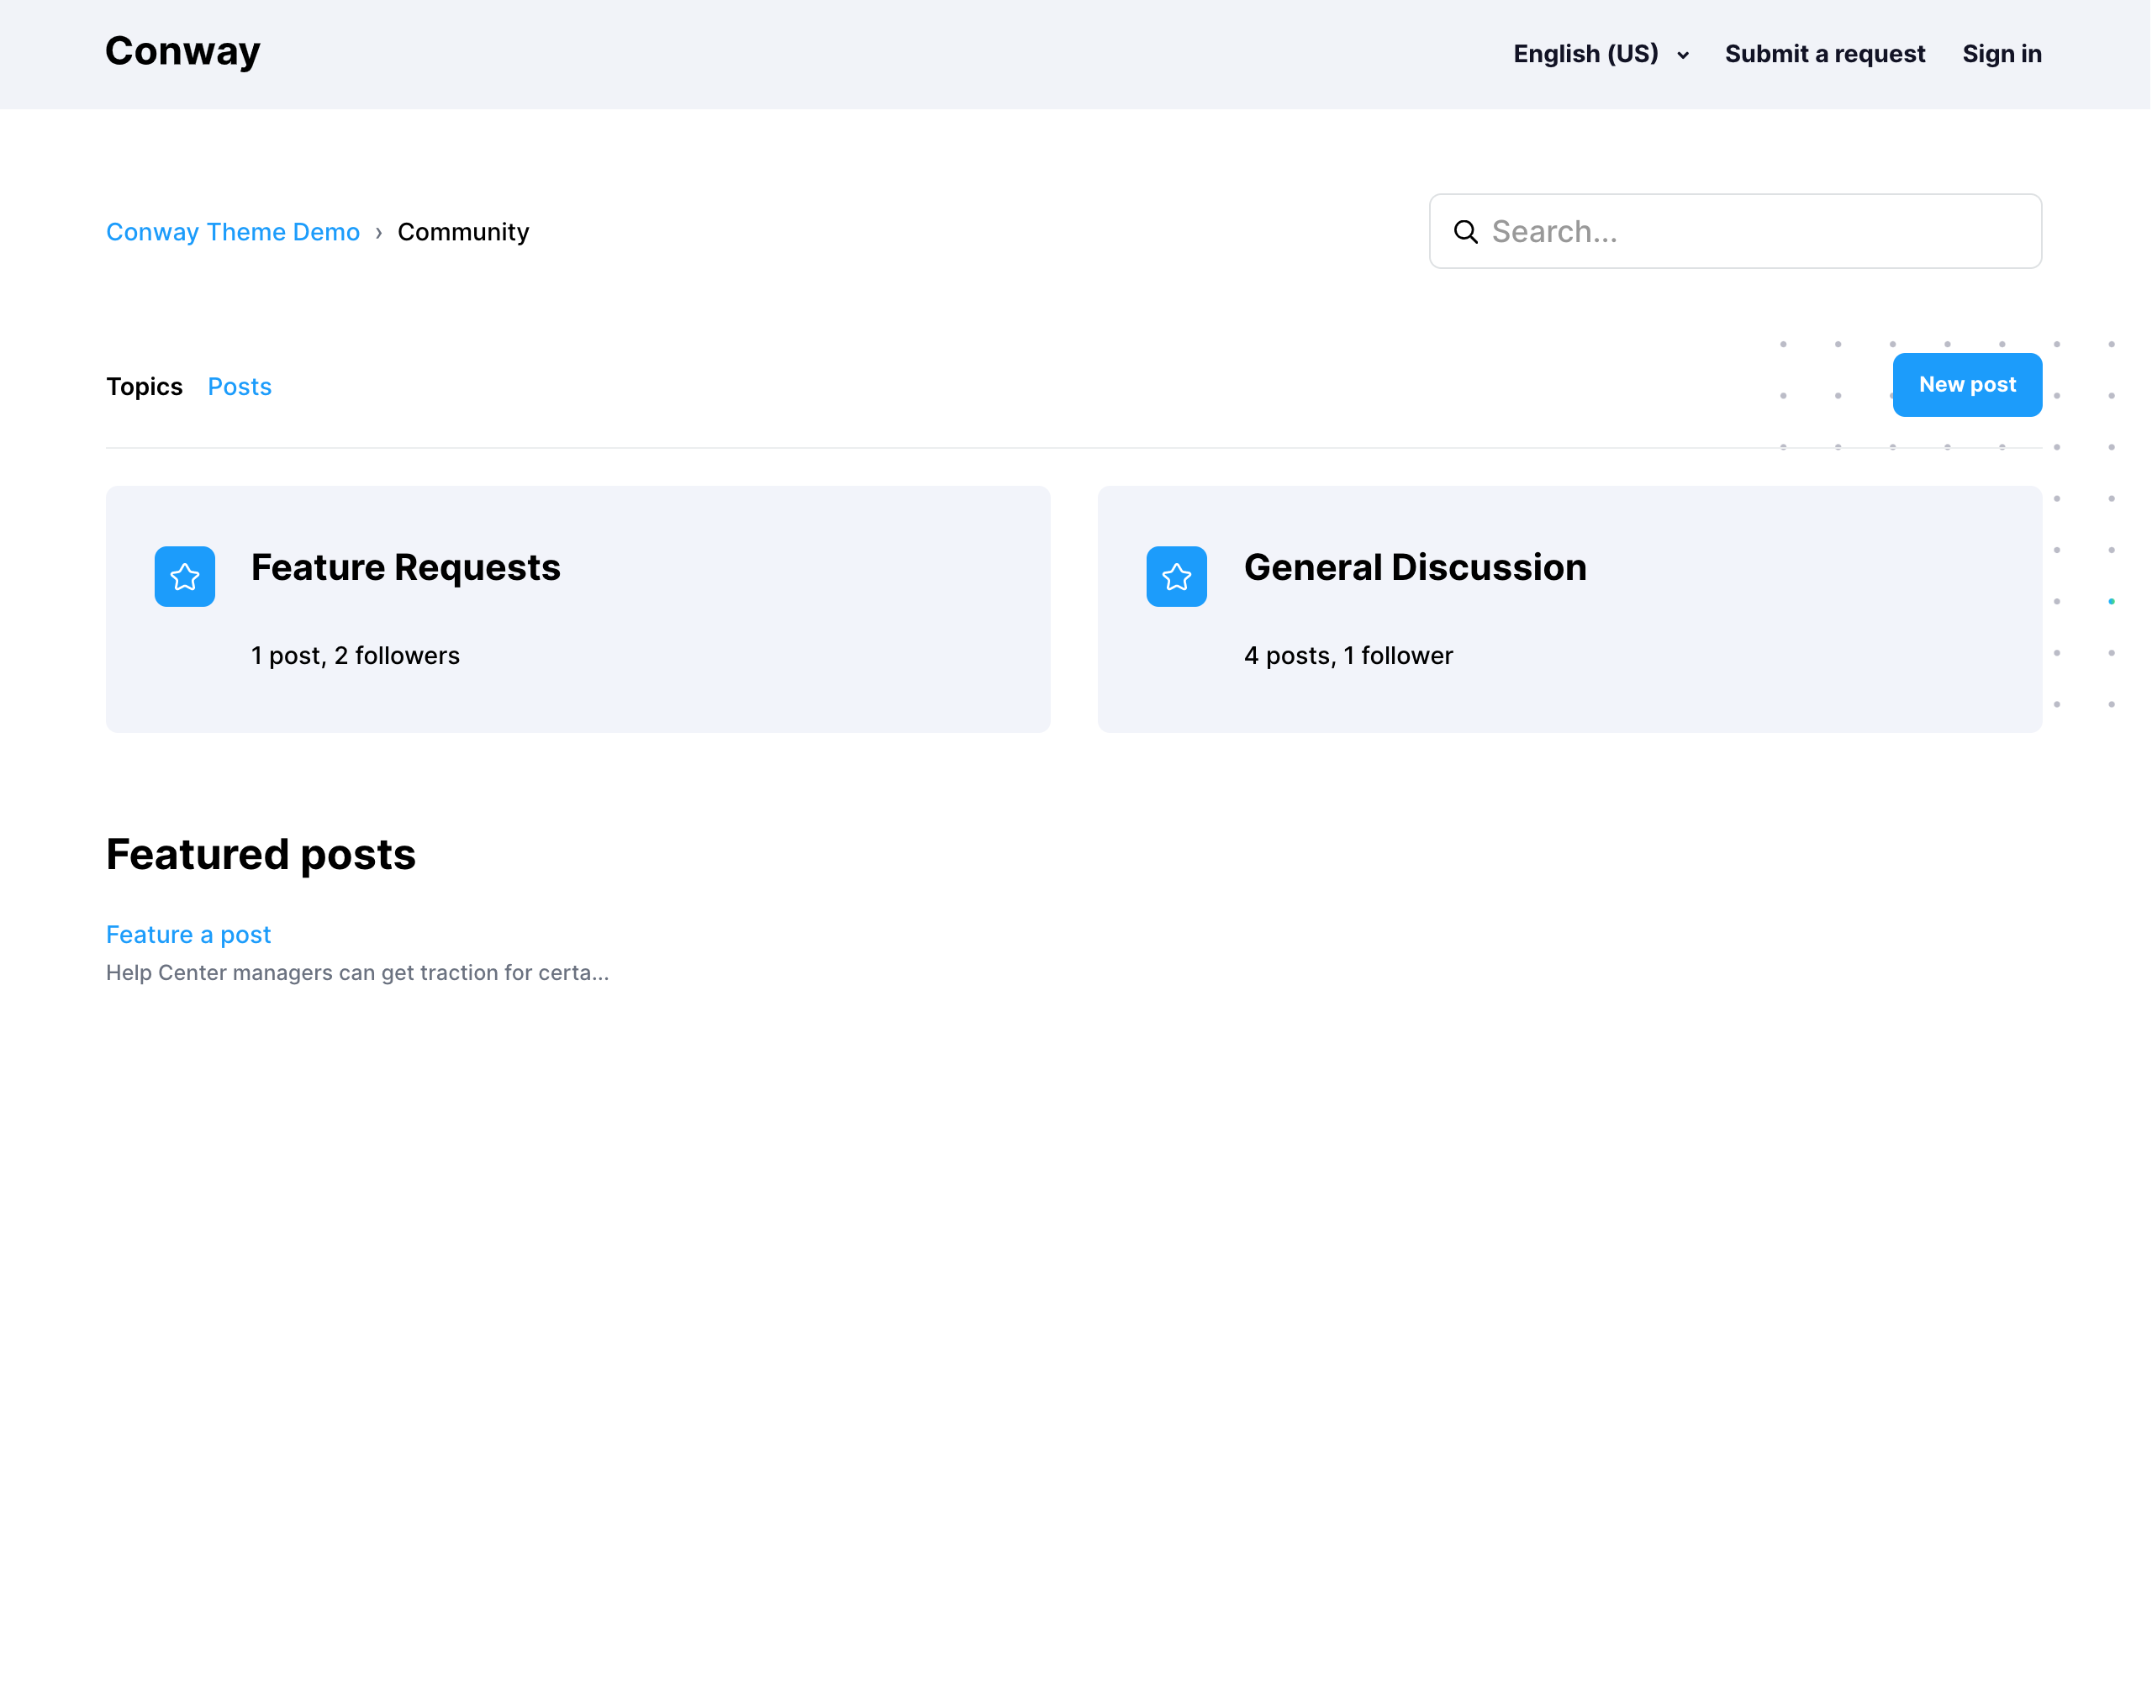Open the English (US) language selector
Viewport: 2152px width, 1681px height.
point(1585,54)
